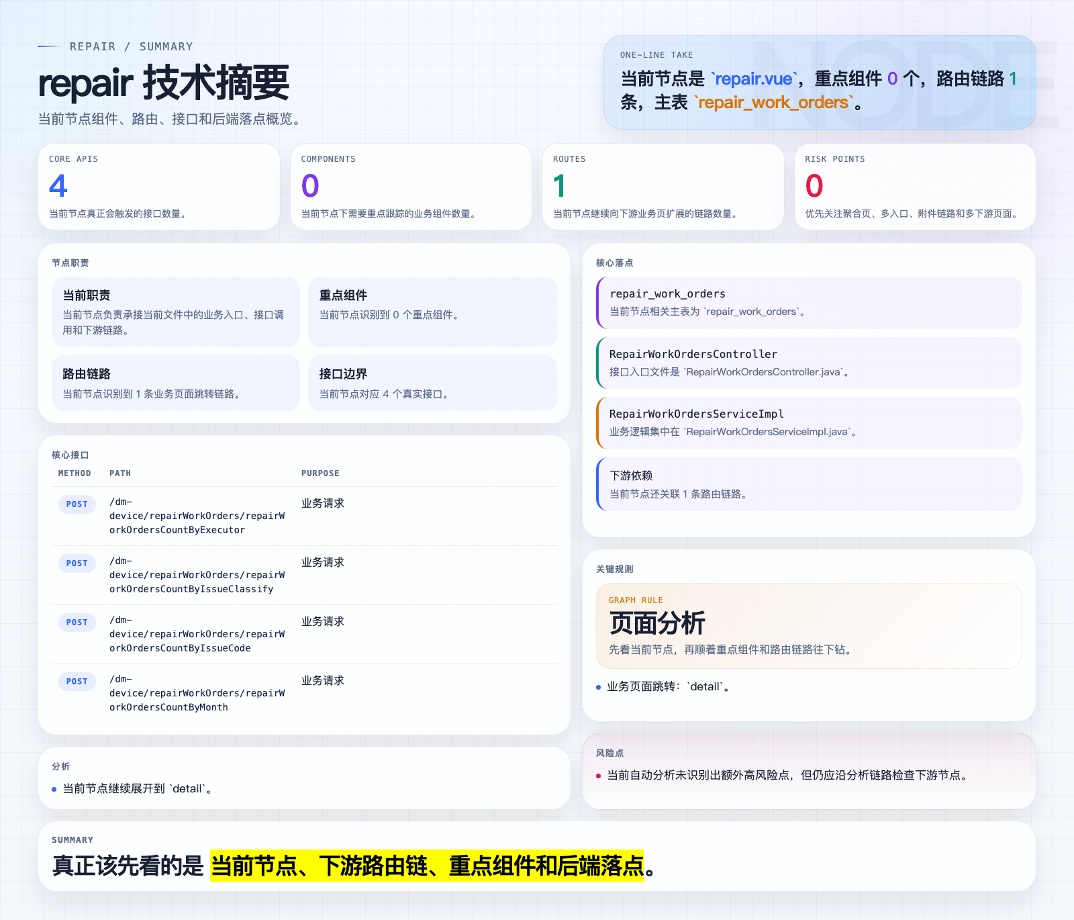Click POST badge for repairWorkOrdersCountByMonth
This screenshot has width=1074, height=920.
[77, 682]
